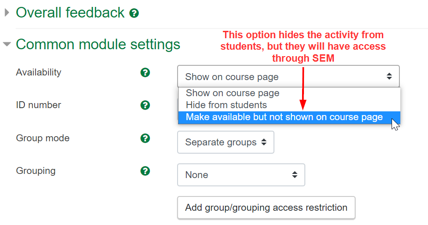428x225 pixels.
Task: Open the Availability dropdown
Action: tap(288, 76)
